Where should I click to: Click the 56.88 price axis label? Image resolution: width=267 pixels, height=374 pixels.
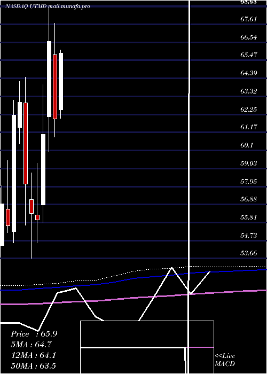point(249,199)
